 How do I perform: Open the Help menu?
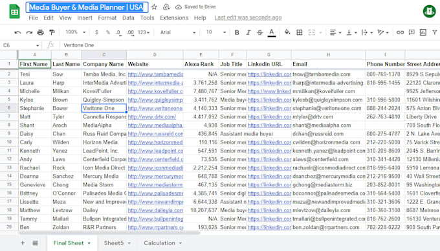point(200,17)
